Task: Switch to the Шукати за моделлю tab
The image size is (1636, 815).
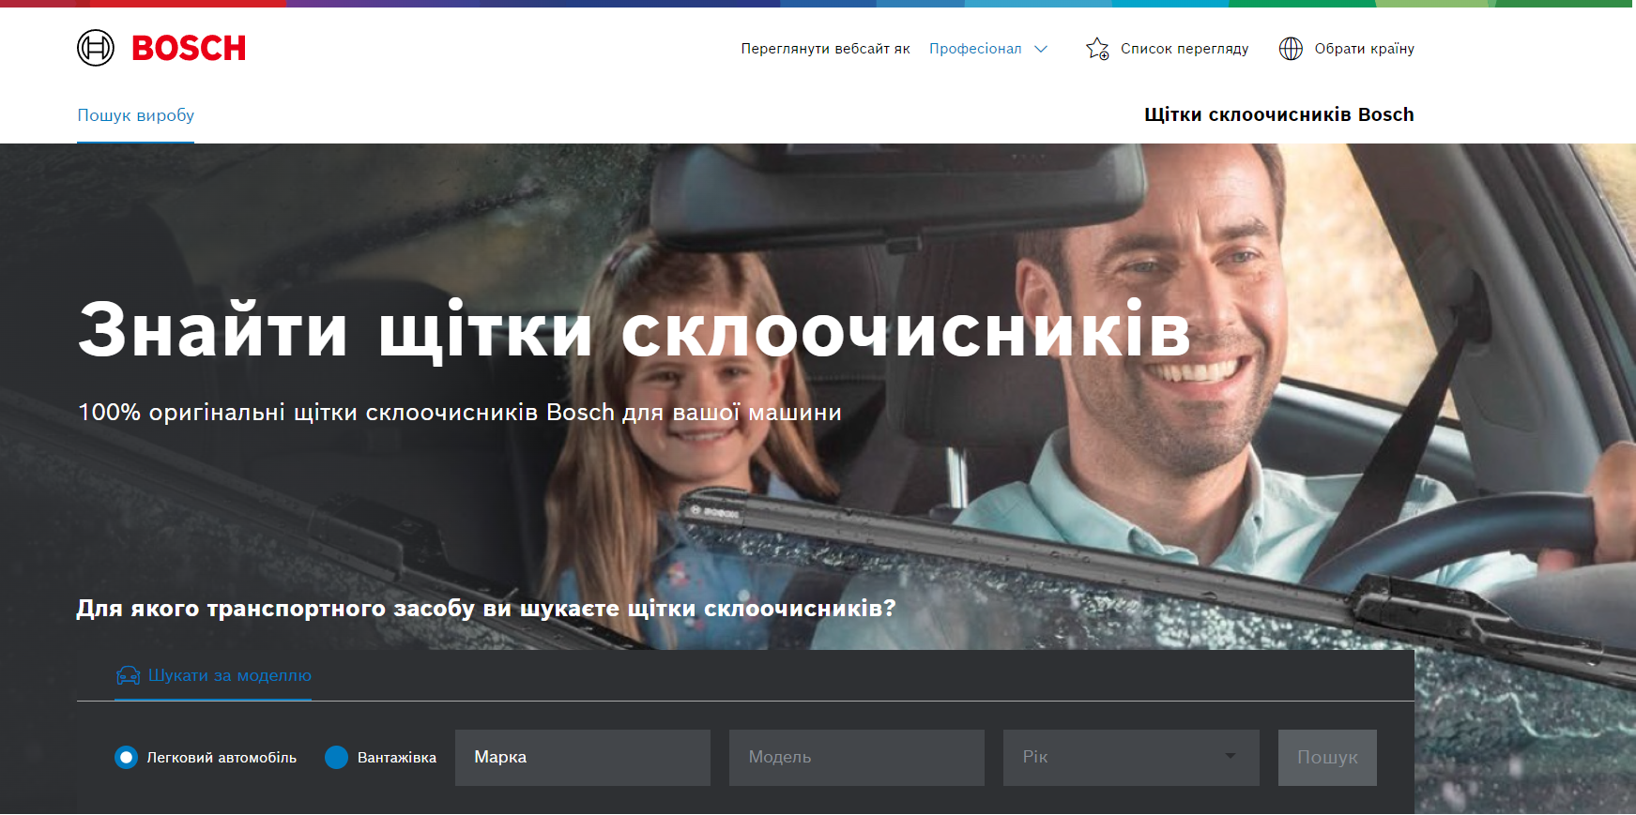Action: coord(213,675)
